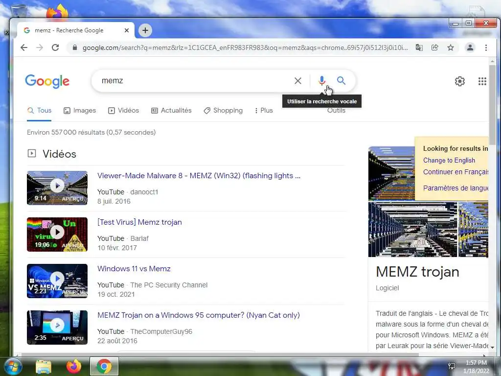Click the vertical scrollbar thumb
The image size is (501, 376).
[x=492, y=105]
